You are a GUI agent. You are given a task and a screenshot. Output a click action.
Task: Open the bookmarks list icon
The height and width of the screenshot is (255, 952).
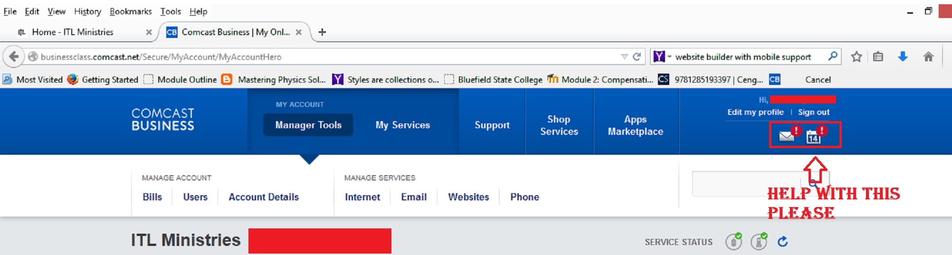pos(878,57)
